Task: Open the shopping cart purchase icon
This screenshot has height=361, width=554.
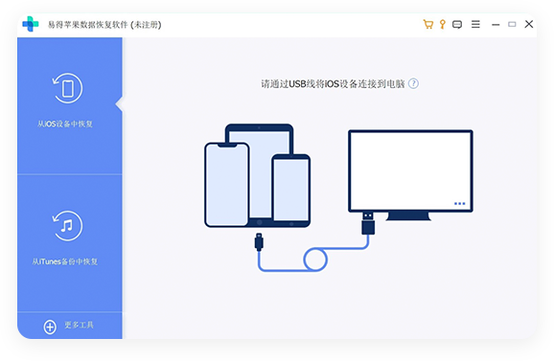Action: tap(427, 24)
